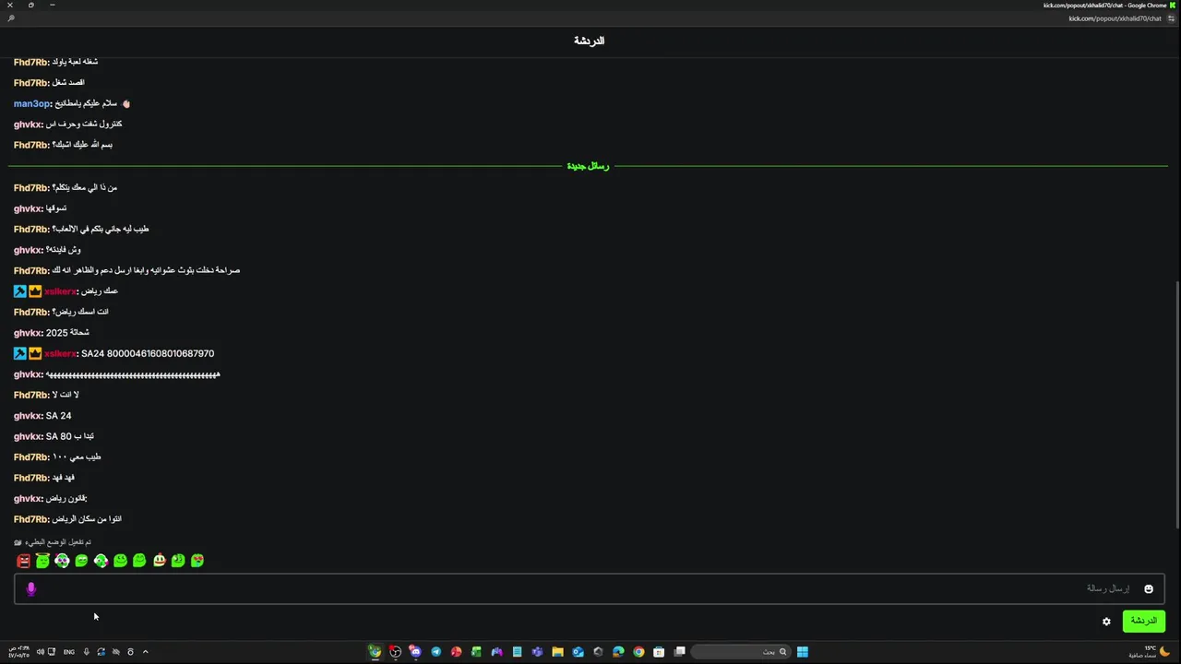Insert the green heart-eyes emote
The width and height of the screenshot is (1181, 664).
197,561
